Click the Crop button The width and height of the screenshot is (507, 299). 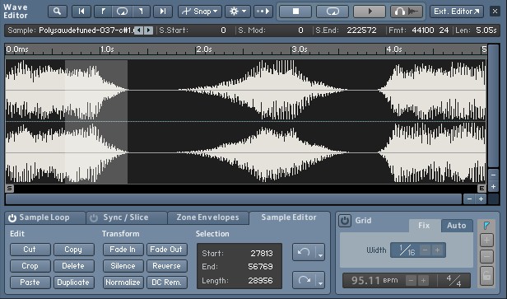coord(30,266)
